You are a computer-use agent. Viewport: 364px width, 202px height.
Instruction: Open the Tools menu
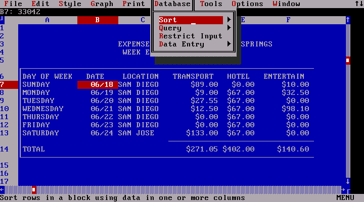[211, 4]
